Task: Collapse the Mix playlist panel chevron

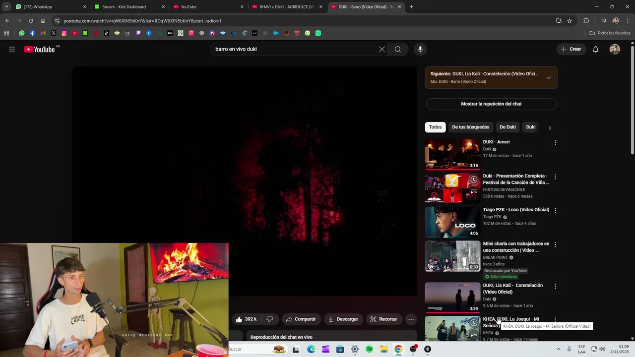Action: point(549,77)
